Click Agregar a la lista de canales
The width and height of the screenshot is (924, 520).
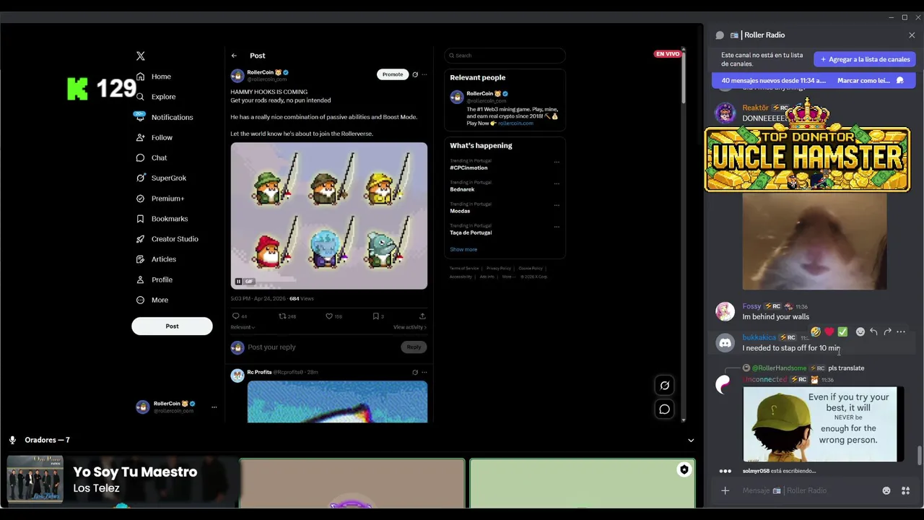point(865,59)
